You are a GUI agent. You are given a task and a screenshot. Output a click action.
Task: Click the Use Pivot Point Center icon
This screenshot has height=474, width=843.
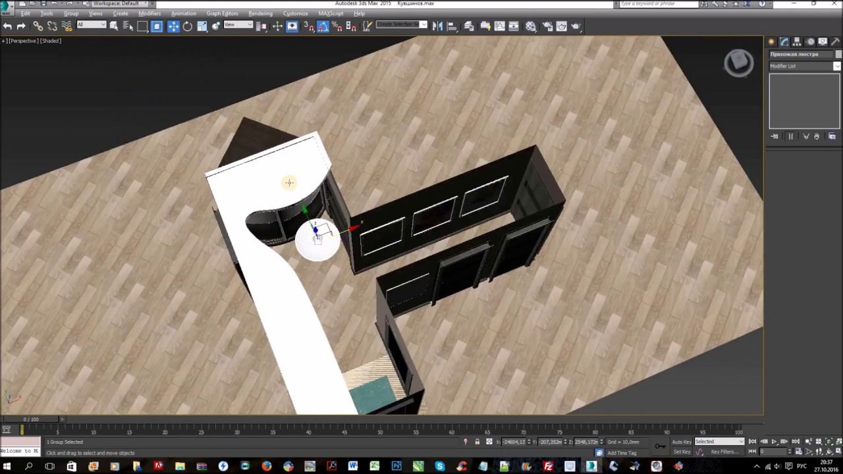(261, 26)
